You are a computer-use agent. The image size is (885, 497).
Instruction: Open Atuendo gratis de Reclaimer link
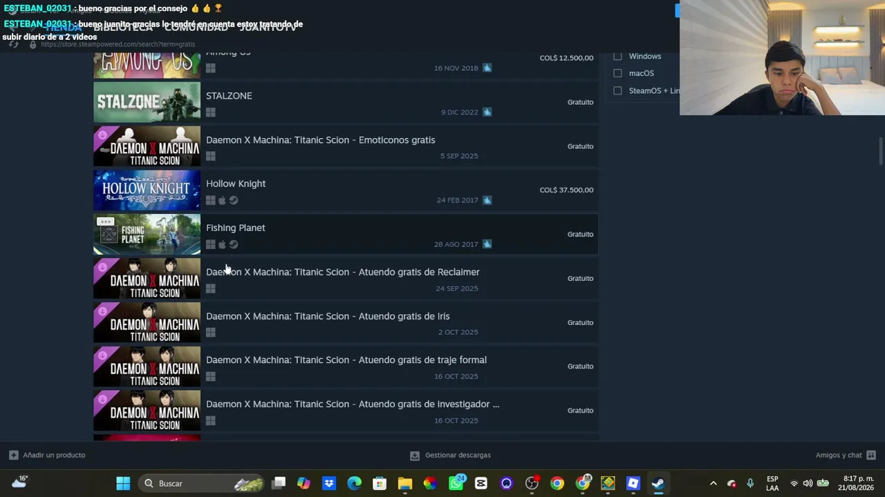point(343,272)
